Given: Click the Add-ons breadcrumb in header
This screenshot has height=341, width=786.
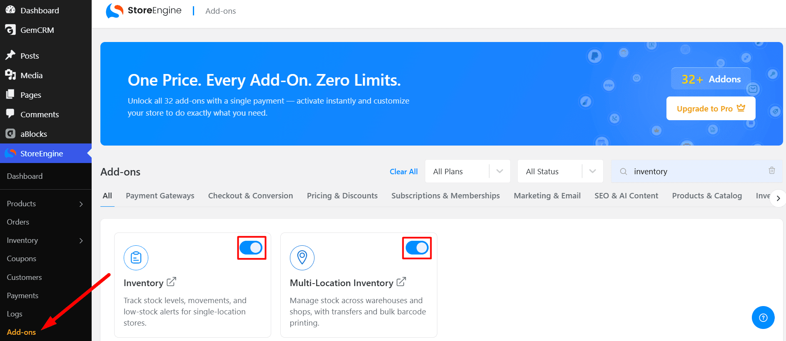Looking at the screenshot, I should coord(221,11).
